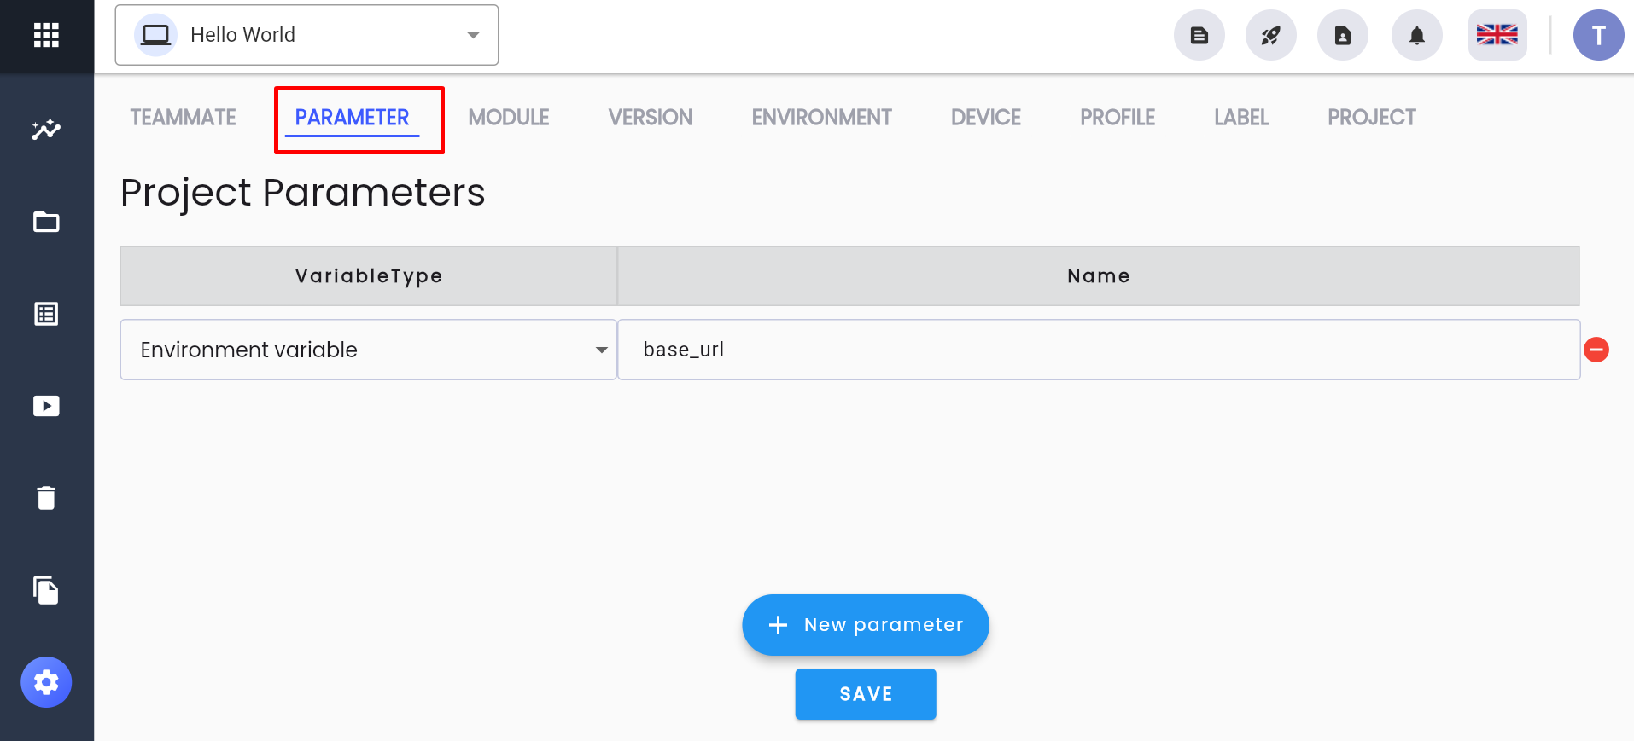This screenshot has height=741, width=1634.
Task: Open the list view sidebar icon
Action: tap(46, 314)
